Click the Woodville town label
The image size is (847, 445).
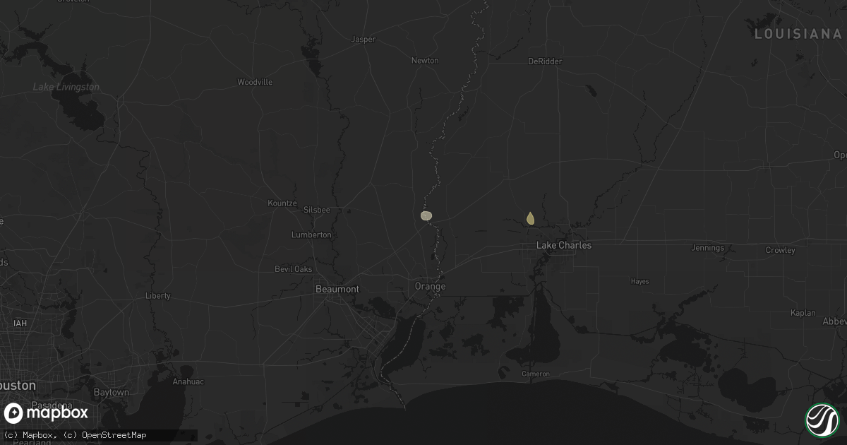(x=255, y=82)
